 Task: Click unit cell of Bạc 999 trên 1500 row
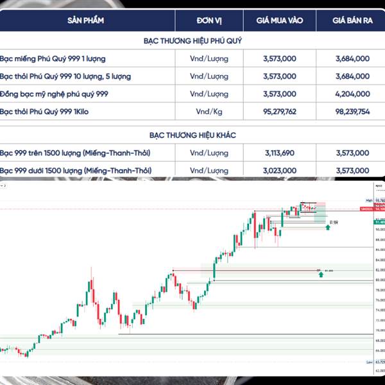click(x=209, y=153)
